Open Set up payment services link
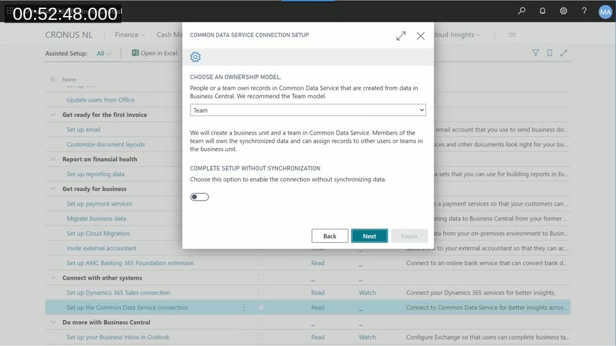The image size is (616, 346). click(99, 204)
